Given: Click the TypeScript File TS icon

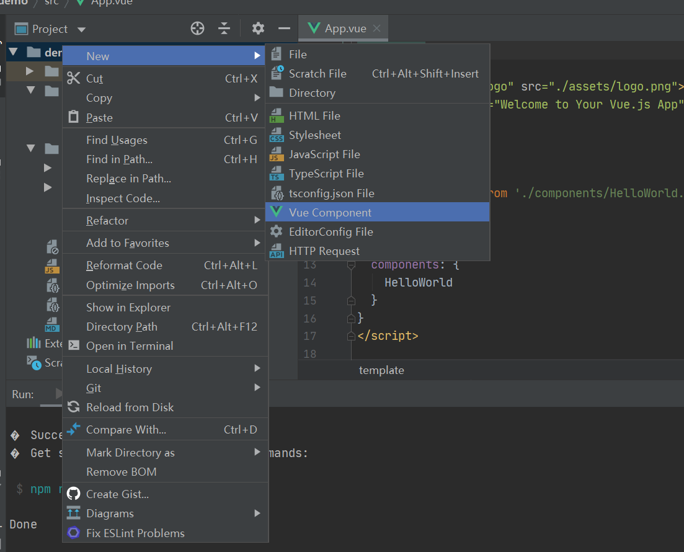Looking at the screenshot, I should point(276,173).
